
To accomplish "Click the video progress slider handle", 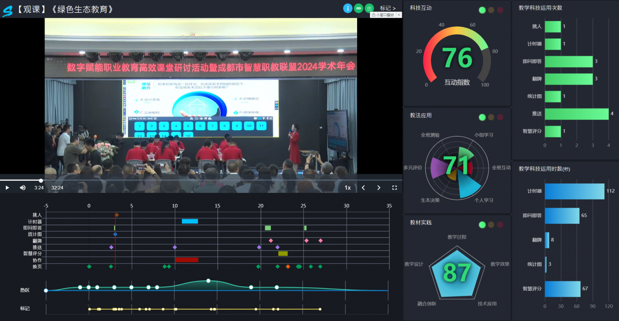I will (41, 180).
